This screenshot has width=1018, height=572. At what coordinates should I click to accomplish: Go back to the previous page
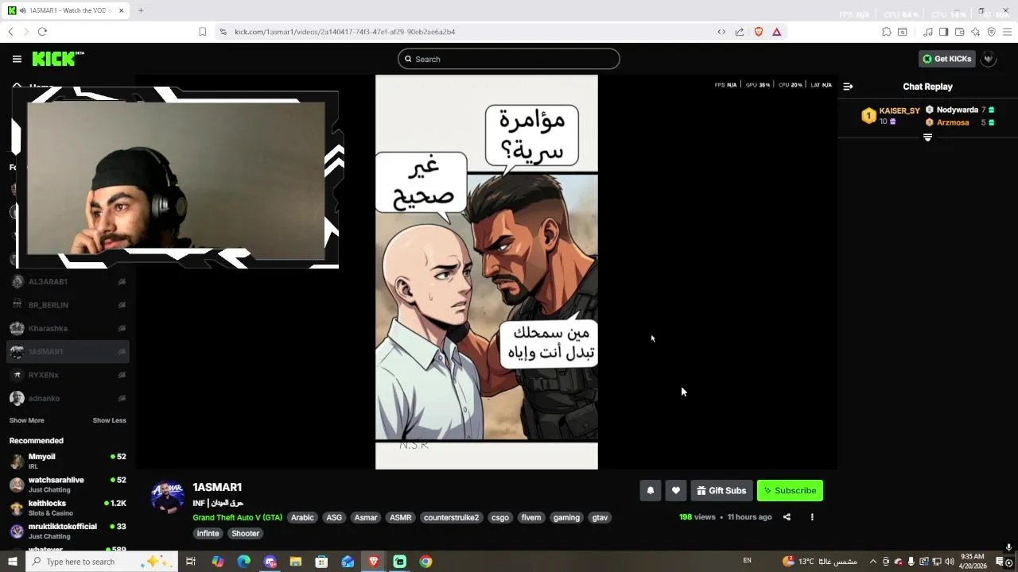10,32
